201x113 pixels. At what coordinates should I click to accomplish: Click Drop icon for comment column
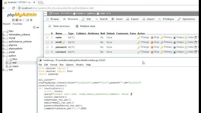[152, 52]
